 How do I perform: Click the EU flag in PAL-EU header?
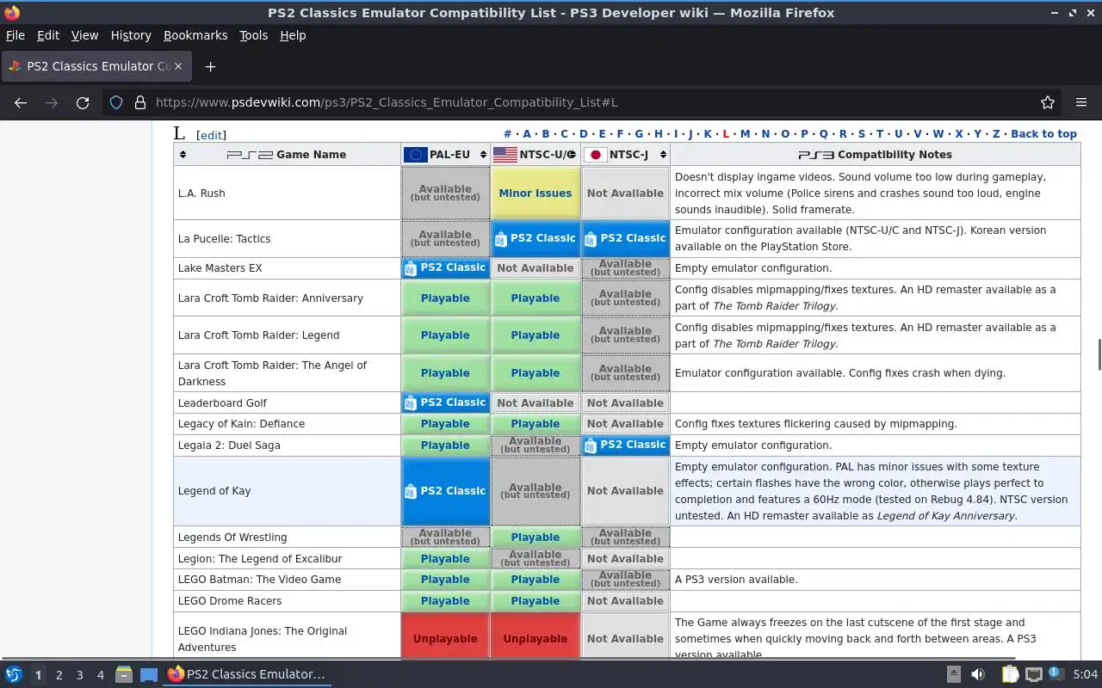(415, 155)
